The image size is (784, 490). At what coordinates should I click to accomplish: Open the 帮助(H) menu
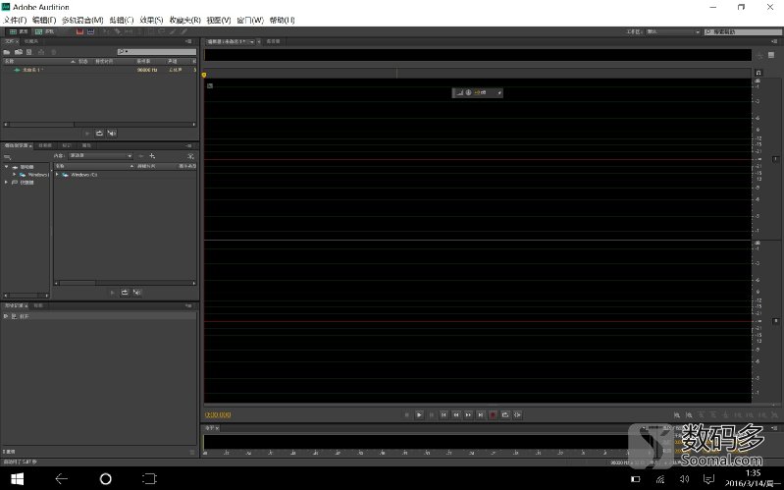(282, 20)
